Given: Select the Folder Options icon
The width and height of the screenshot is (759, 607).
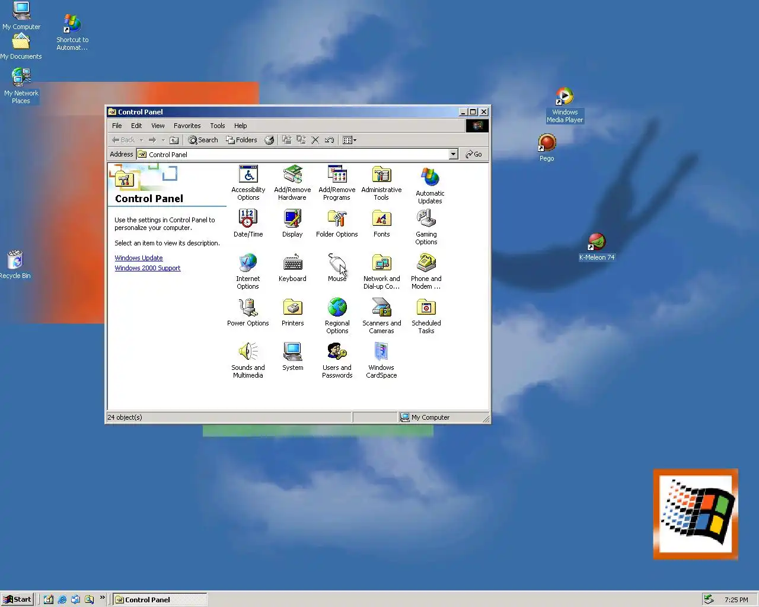Looking at the screenshot, I should click(337, 219).
